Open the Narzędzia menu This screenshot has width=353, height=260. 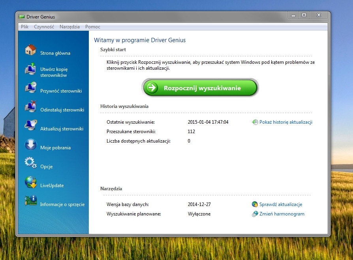[69, 27]
